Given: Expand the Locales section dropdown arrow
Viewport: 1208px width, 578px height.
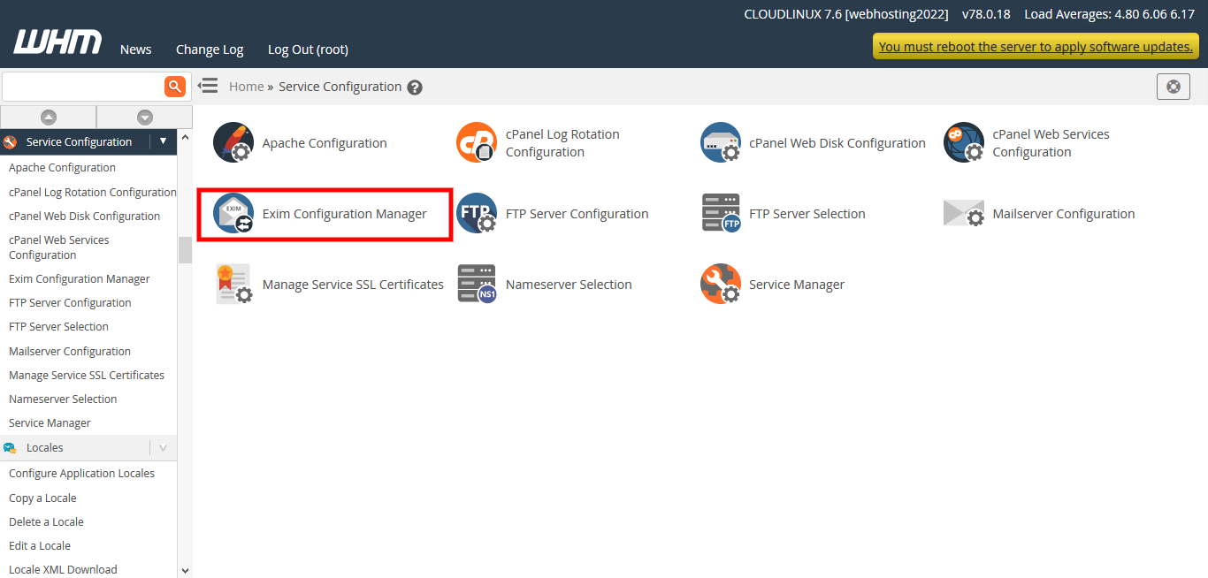Looking at the screenshot, I should pos(163,448).
